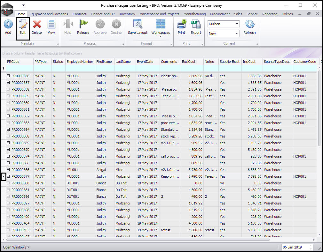Open the Utilities tab

(x=287, y=14)
